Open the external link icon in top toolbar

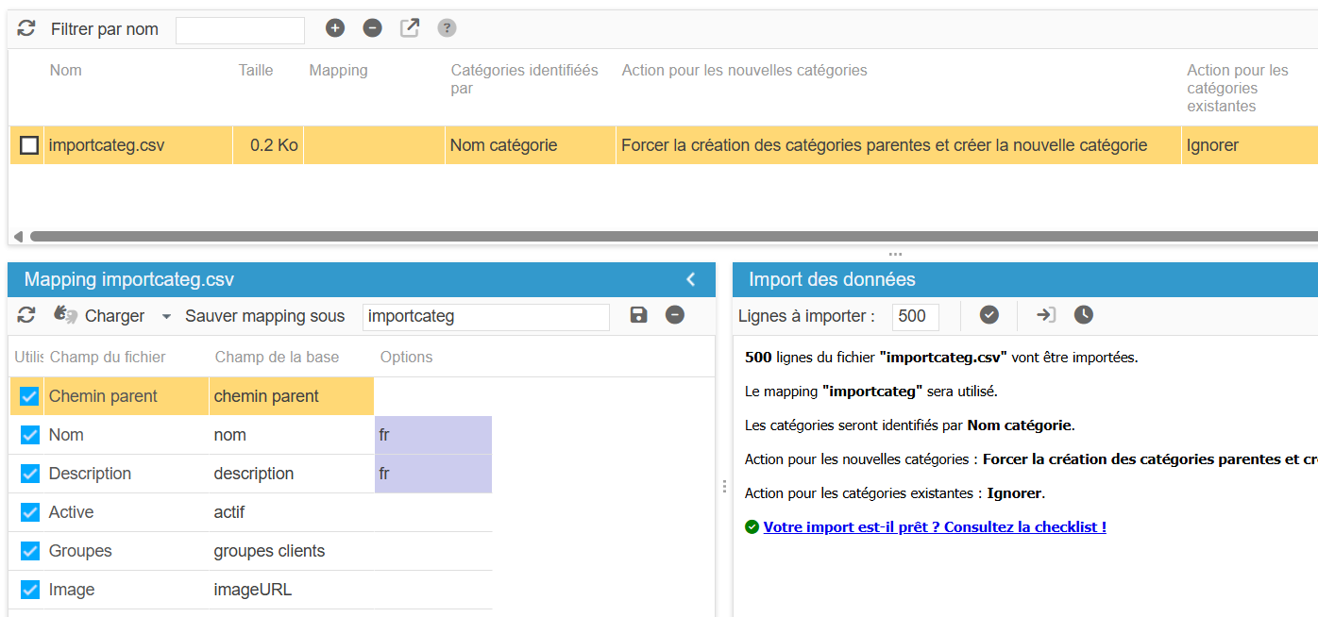410,28
